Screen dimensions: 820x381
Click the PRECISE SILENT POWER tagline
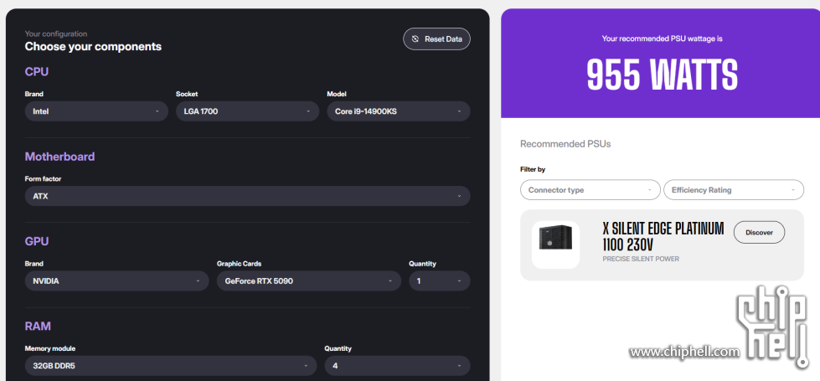pos(641,259)
